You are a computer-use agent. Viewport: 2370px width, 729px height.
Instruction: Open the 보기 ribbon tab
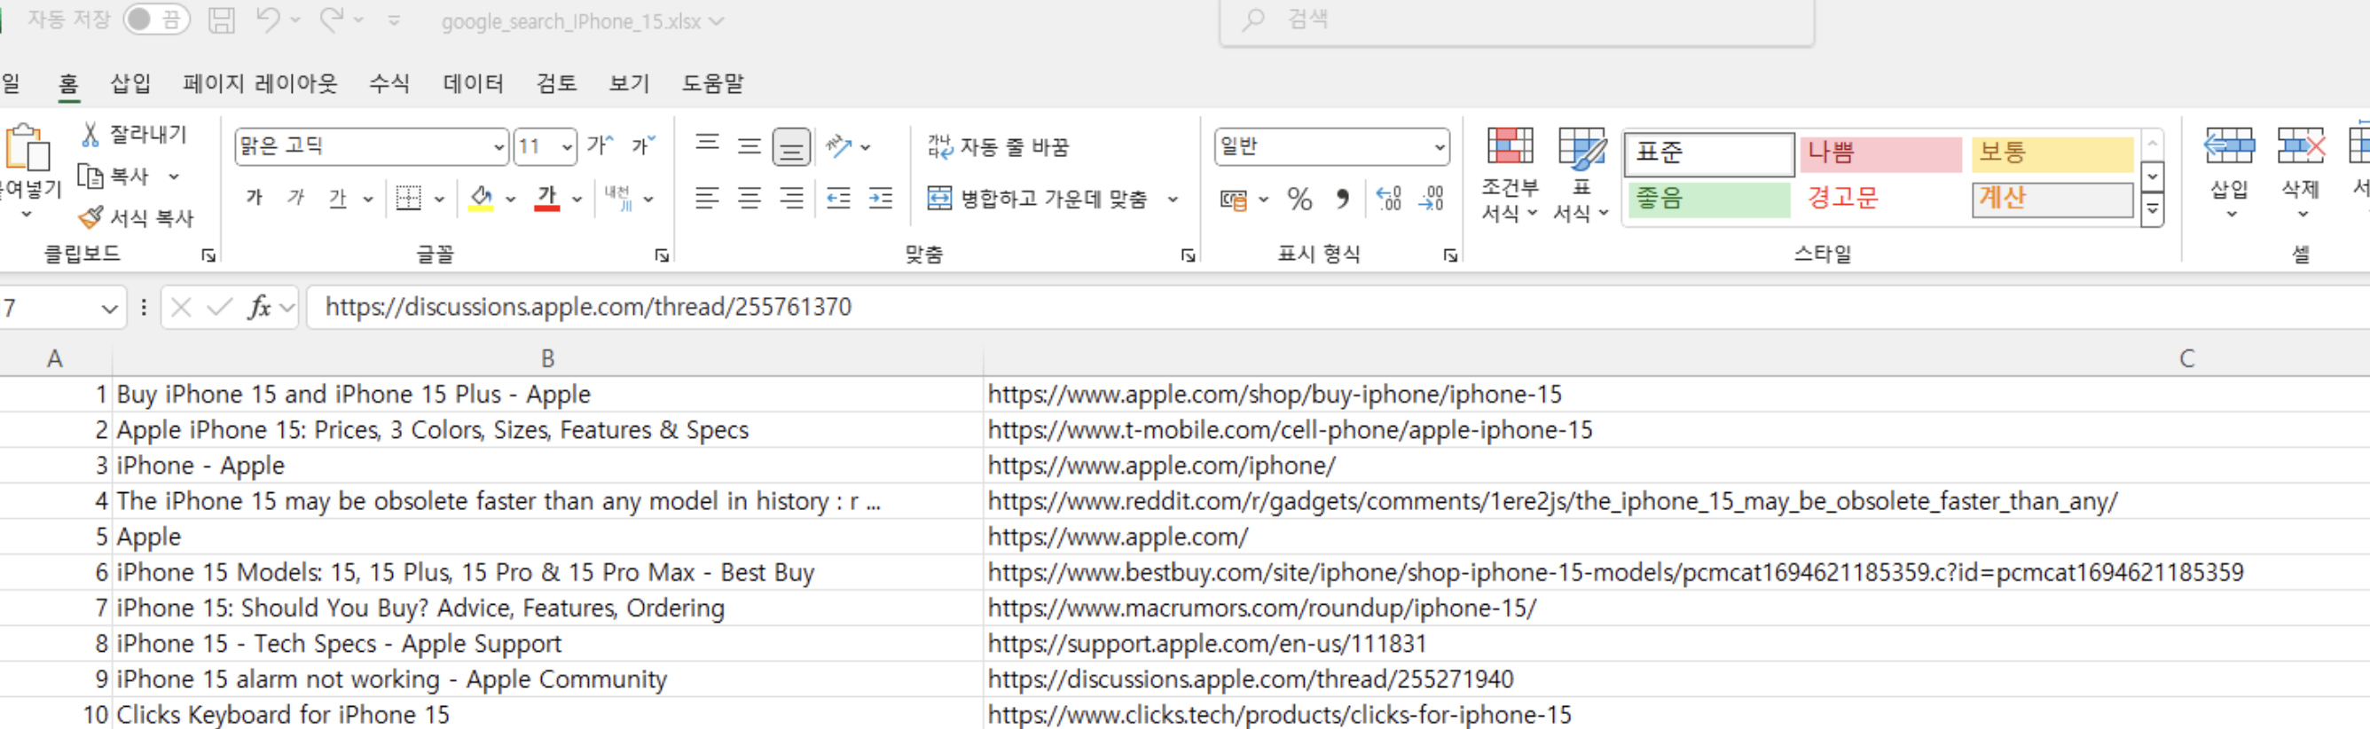(x=629, y=83)
